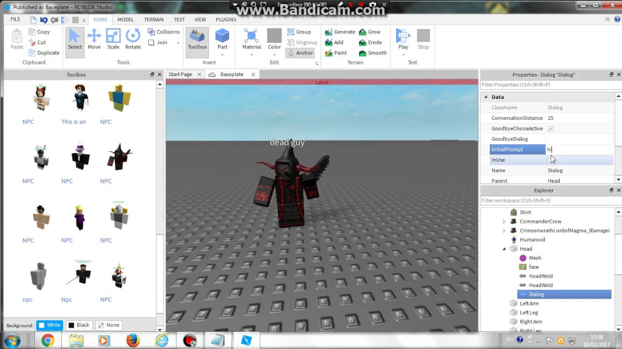Collapse the Head tree node
Viewport: 622px width, 349px height.
tap(504, 249)
